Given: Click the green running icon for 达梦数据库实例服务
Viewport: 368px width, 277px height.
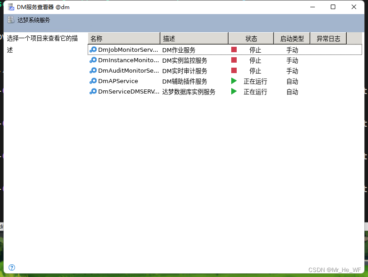Looking at the screenshot, I should coord(234,91).
